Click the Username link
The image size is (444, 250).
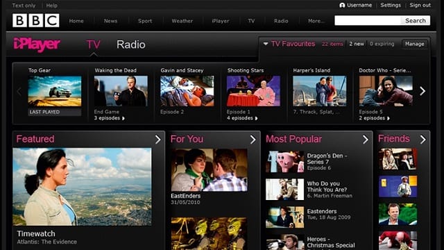359,5
